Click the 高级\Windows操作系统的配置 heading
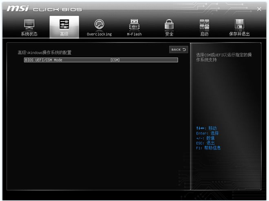The width and height of the screenshot is (269, 201). [44, 53]
